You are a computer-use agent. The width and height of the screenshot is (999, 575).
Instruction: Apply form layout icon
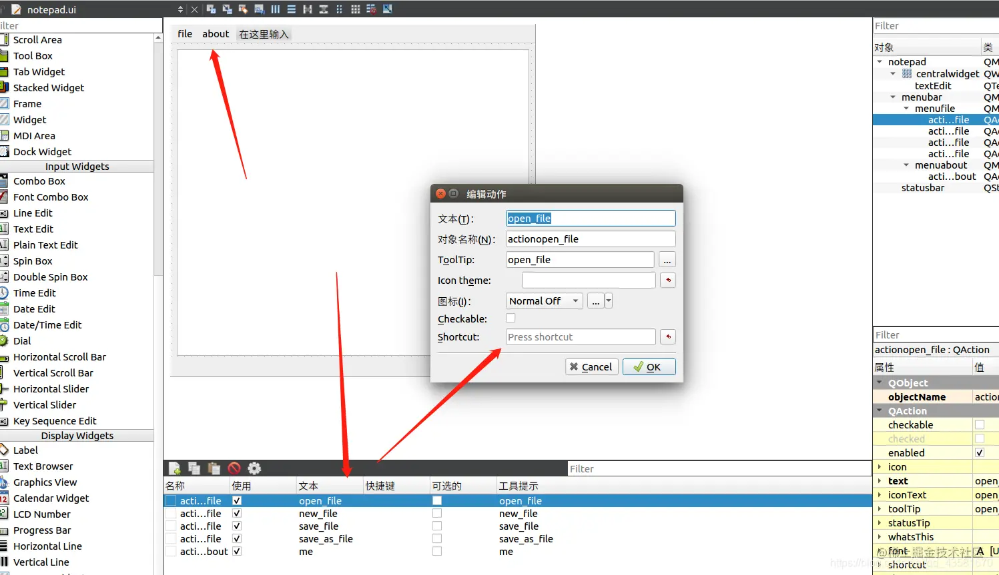pyautogui.click(x=339, y=9)
